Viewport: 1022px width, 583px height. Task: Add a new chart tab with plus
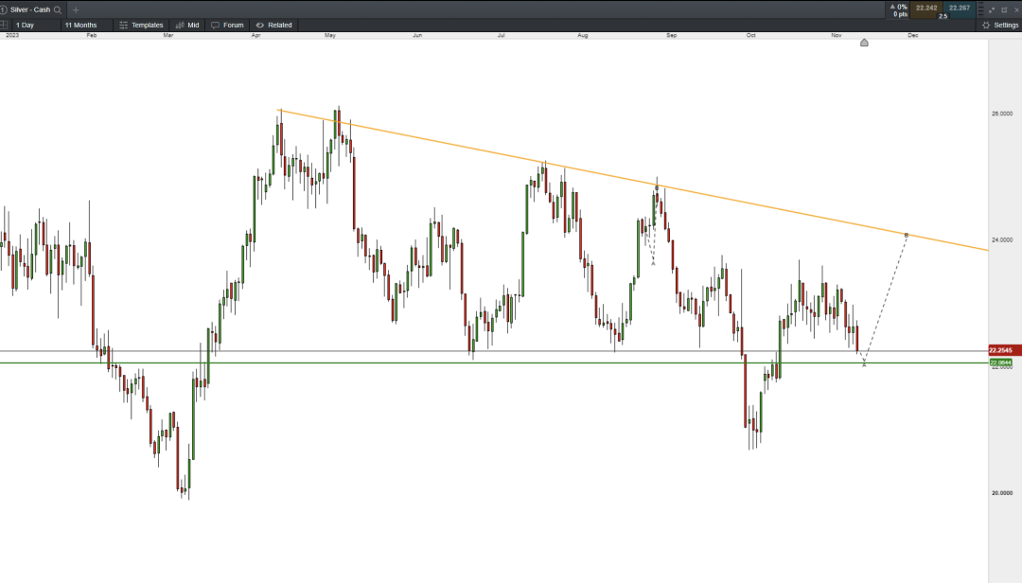[x=76, y=9]
